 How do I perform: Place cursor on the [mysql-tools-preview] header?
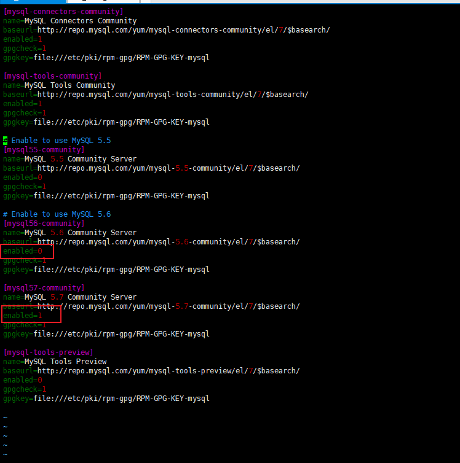click(48, 352)
